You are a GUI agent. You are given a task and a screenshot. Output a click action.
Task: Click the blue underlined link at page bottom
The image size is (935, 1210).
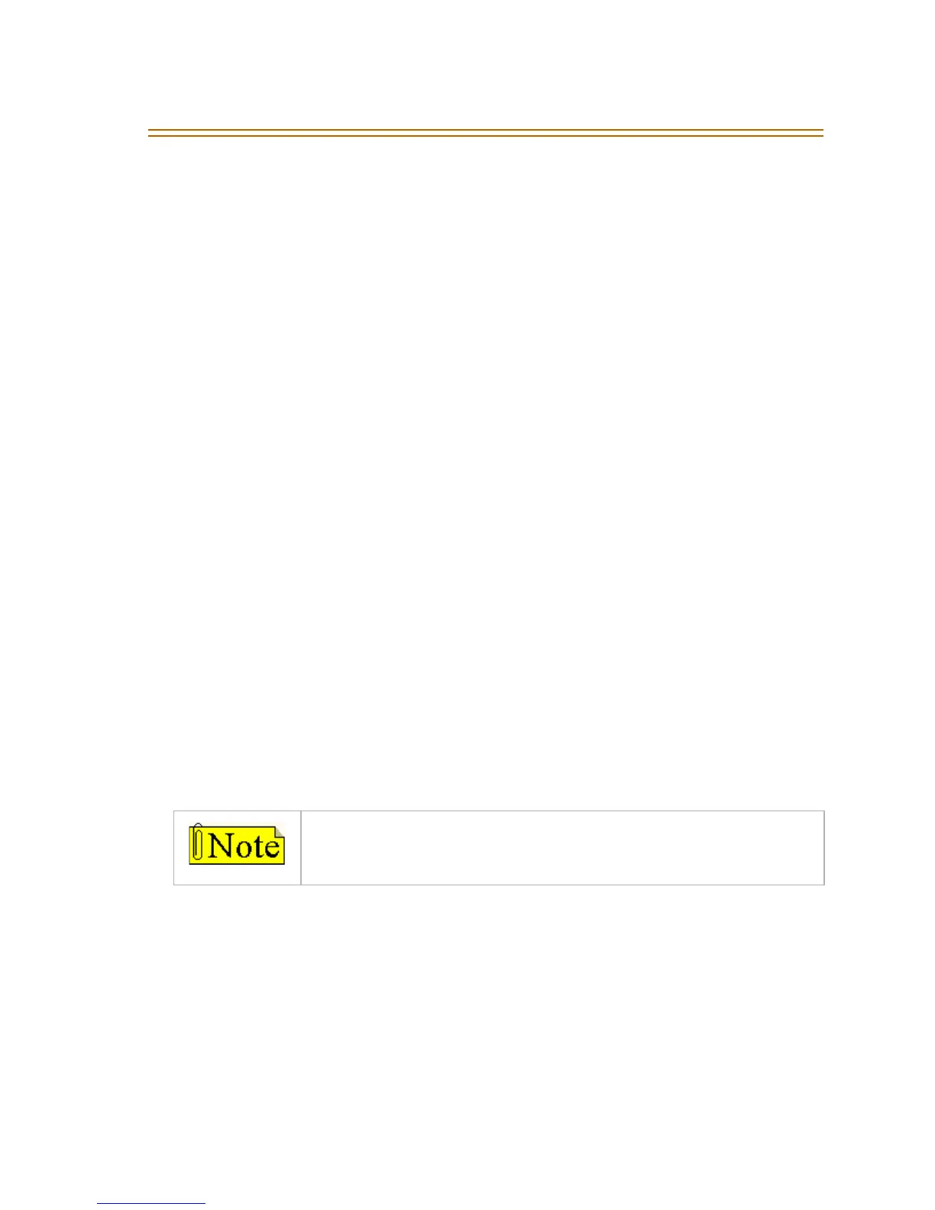click(151, 1204)
